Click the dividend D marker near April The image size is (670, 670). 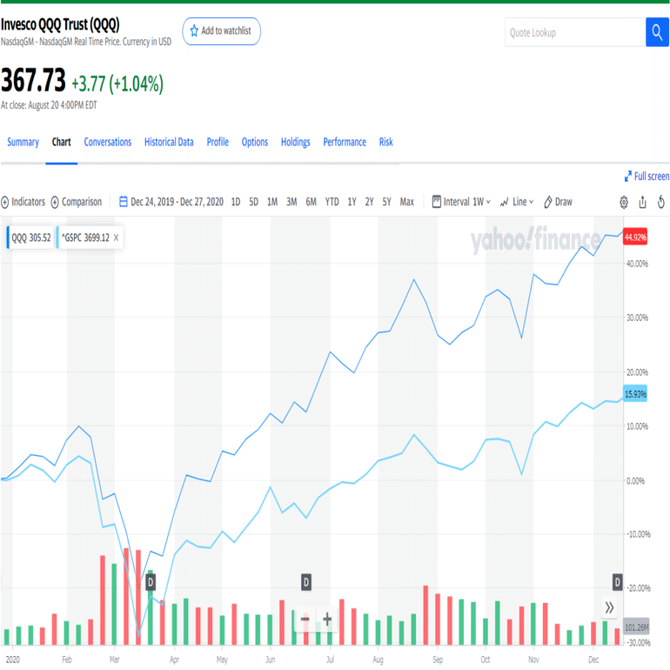click(x=151, y=582)
